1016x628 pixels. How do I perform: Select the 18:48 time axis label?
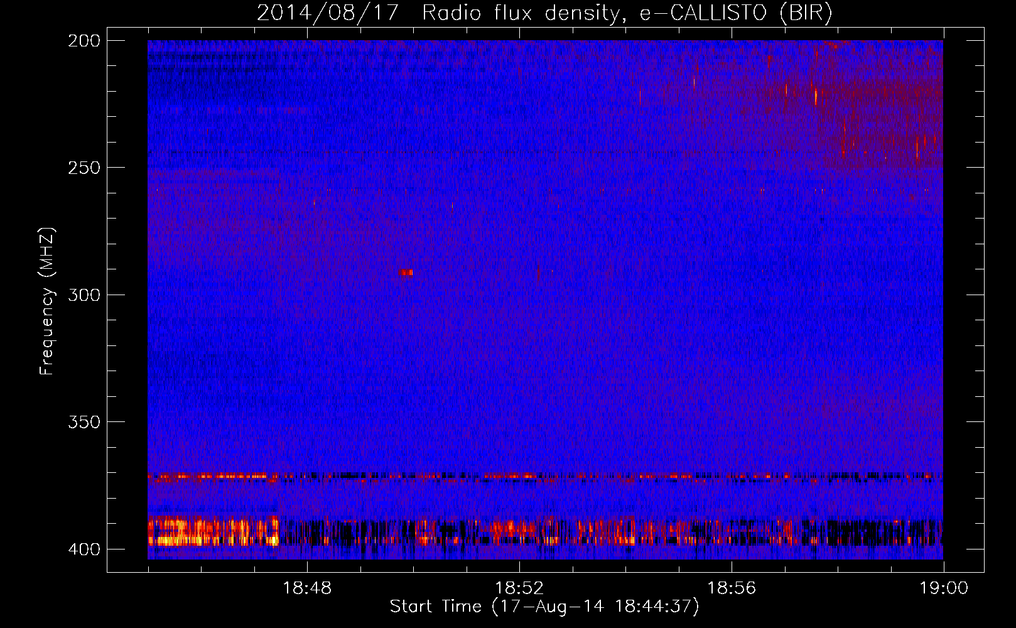pyautogui.click(x=307, y=588)
